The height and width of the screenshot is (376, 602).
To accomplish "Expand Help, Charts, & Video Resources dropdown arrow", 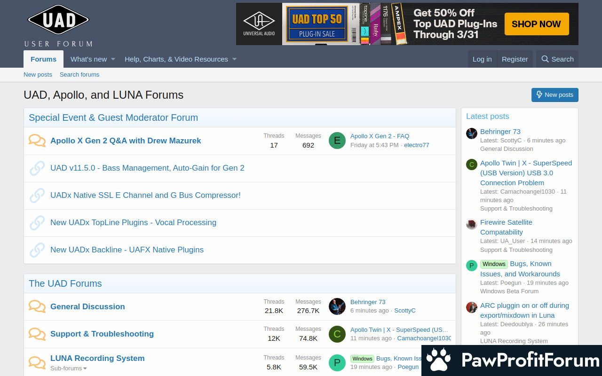I will (x=234, y=59).
